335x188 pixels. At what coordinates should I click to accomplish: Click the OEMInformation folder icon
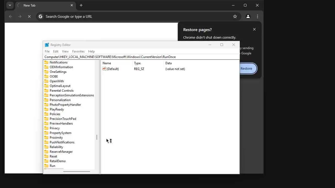click(x=46, y=67)
